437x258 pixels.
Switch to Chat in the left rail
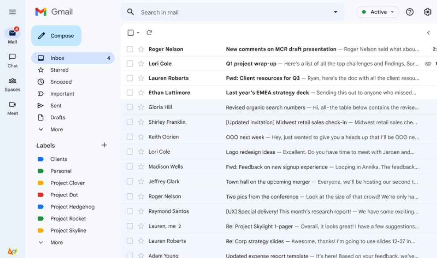(12, 60)
